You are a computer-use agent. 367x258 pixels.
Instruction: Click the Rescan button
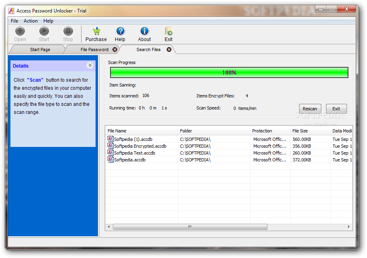coord(310,109)
